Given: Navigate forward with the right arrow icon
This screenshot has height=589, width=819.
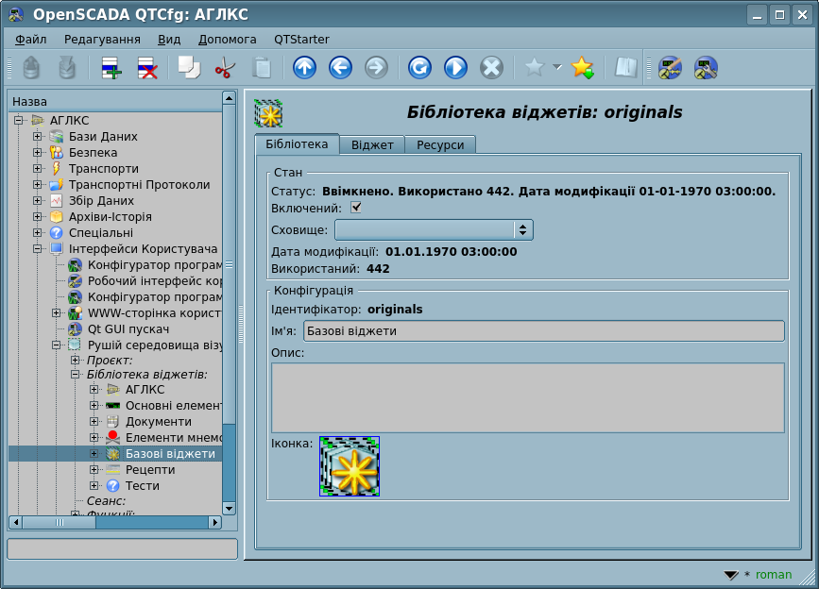Looking at the screenshot, I should pos(377,68).
